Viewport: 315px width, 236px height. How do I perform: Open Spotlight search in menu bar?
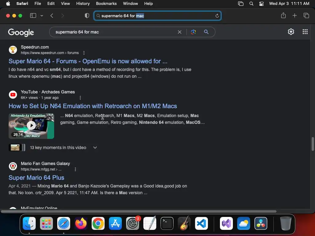coord(251,4)
